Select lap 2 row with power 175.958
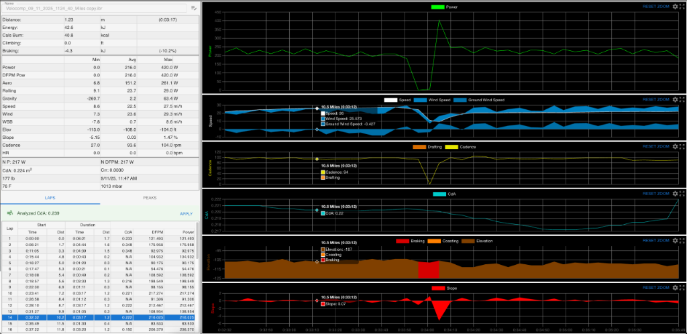Screen dimensions: 687x334 tap(98, 245)
